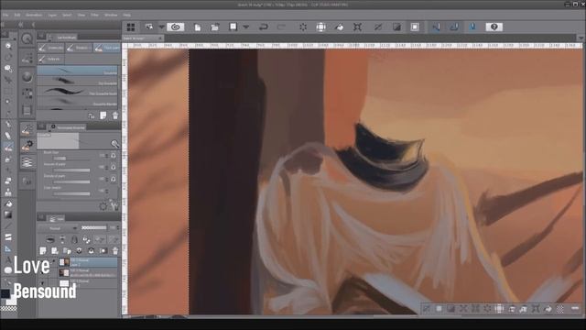Click the Clear command bar icon

(x=303, y=27)
